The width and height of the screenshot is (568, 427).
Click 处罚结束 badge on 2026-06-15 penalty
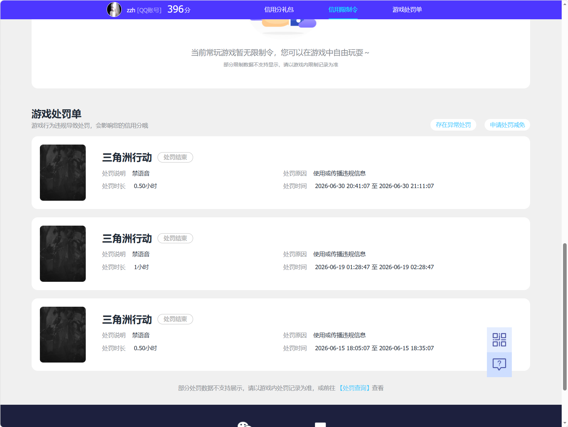point(175,319)
